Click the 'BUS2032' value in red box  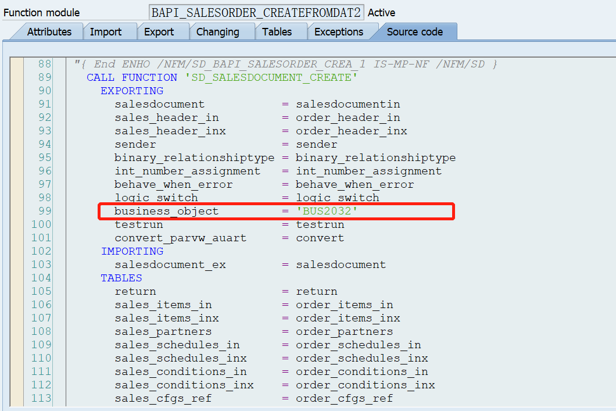(325, 211)
